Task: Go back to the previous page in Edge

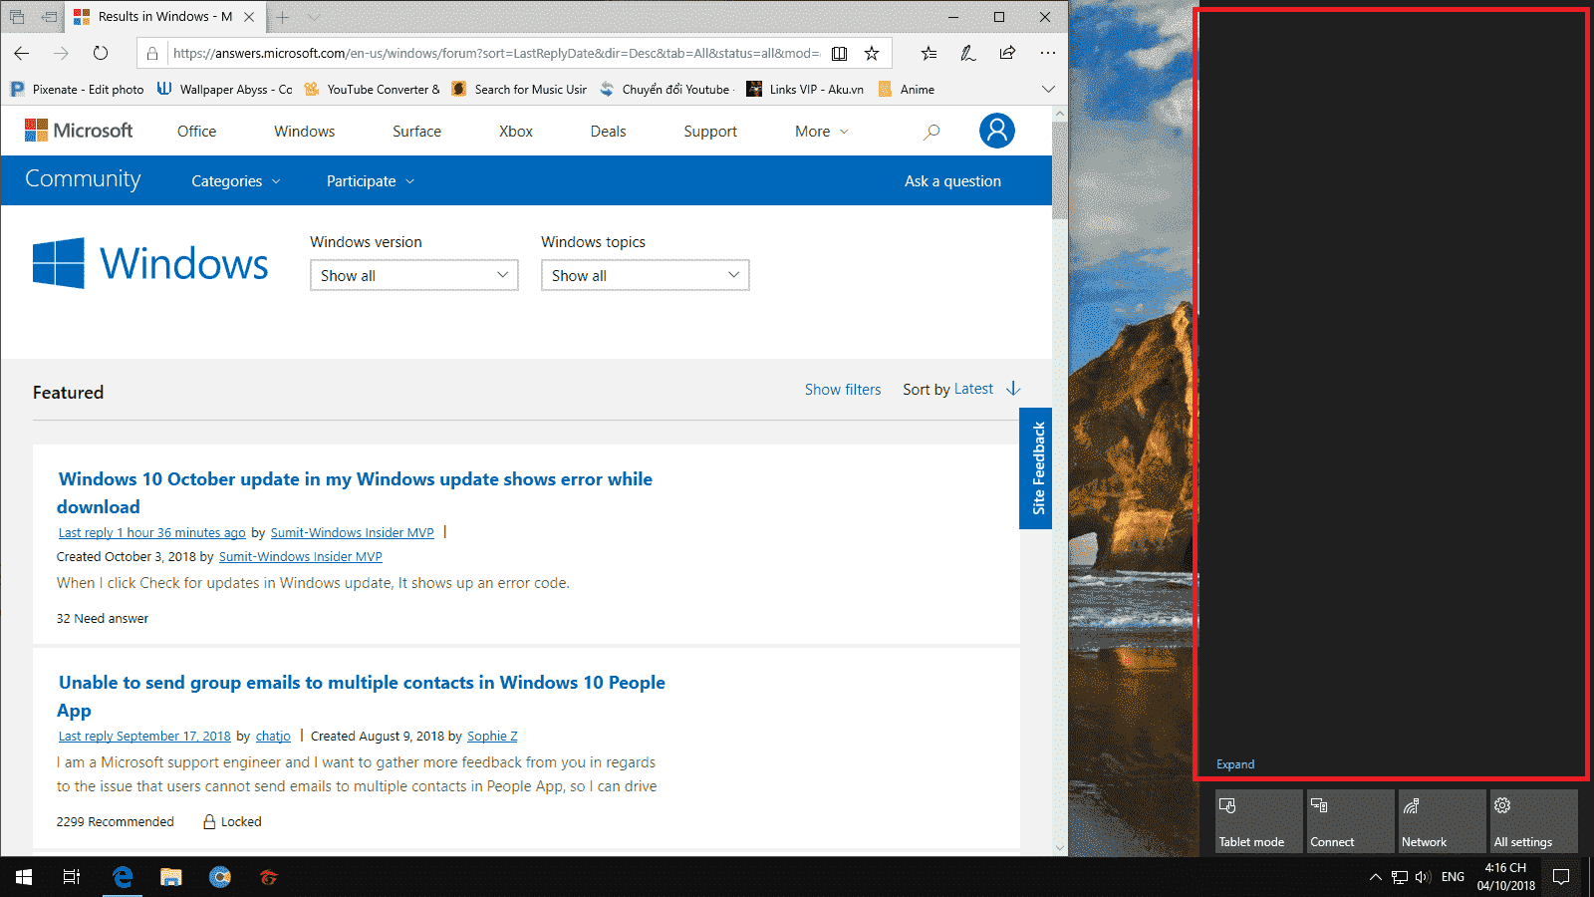Action: [22, 53]
